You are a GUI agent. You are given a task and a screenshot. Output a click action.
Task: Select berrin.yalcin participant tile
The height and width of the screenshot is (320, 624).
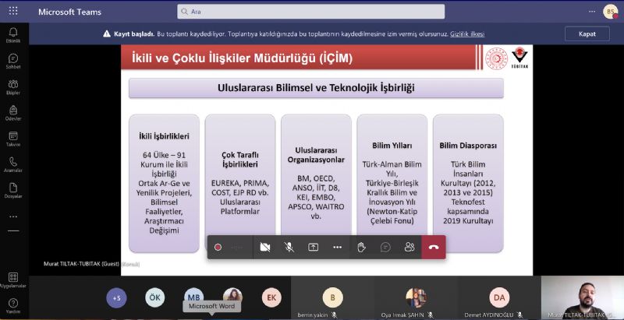(333, 298)
